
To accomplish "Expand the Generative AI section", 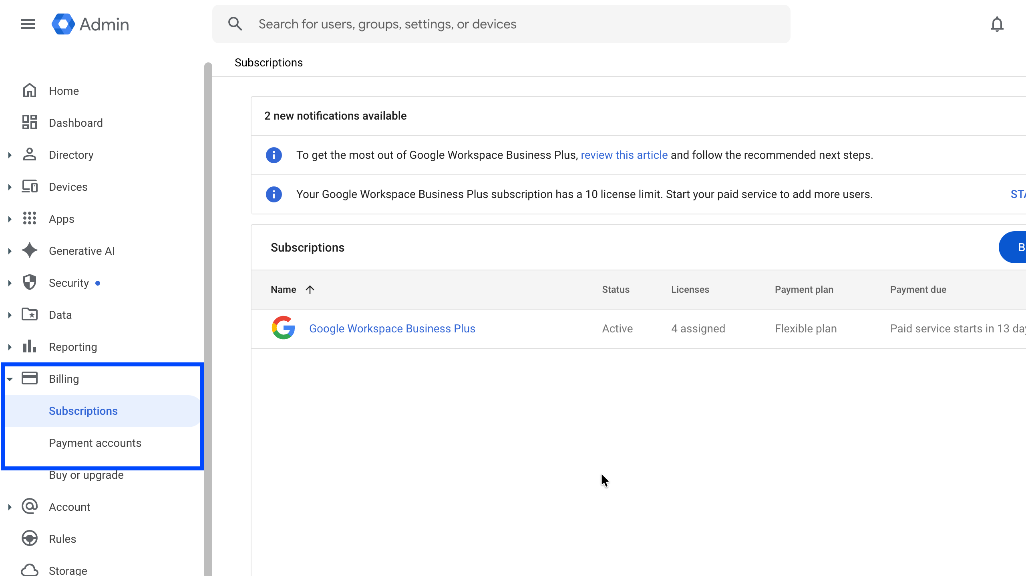I will [10, 251].
